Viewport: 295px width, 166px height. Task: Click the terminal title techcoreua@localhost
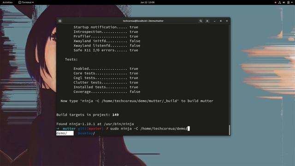click(x=143, y=21)
